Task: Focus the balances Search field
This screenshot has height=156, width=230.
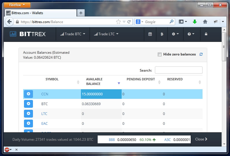Action: 179,70
